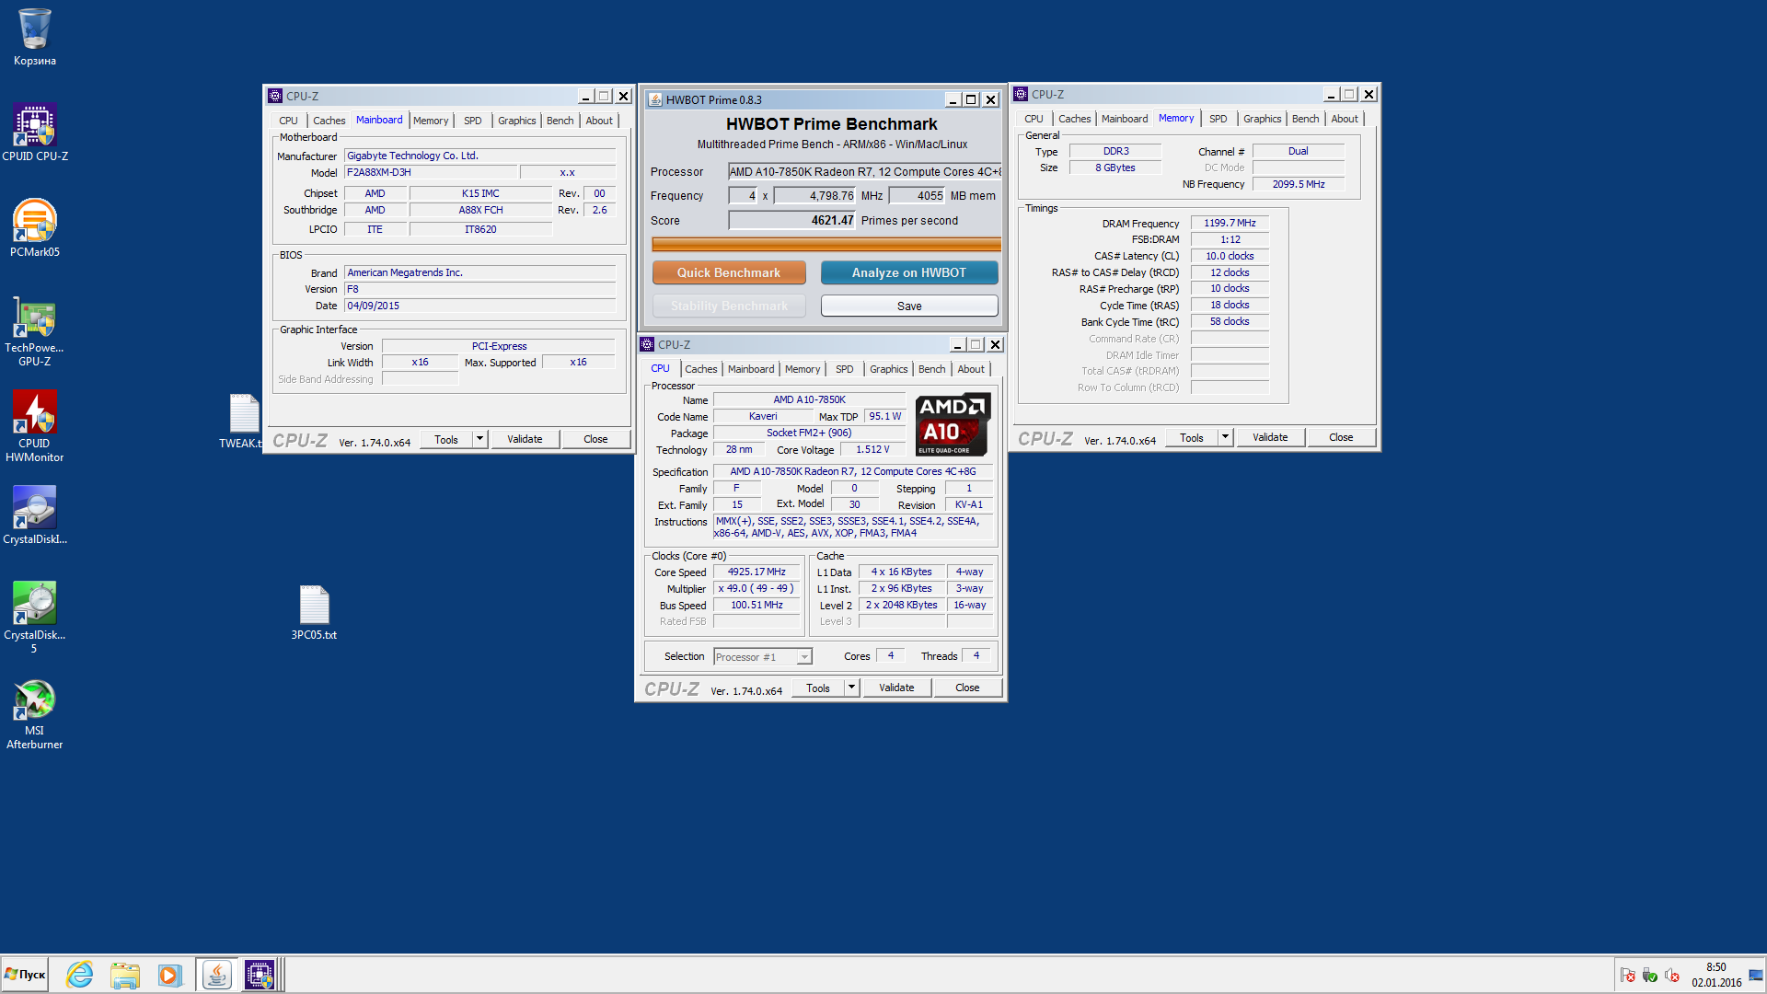Open About tab in Mainboard CPU-Z window
Screen dimensions: 1767x994
[x=599, y=121]
